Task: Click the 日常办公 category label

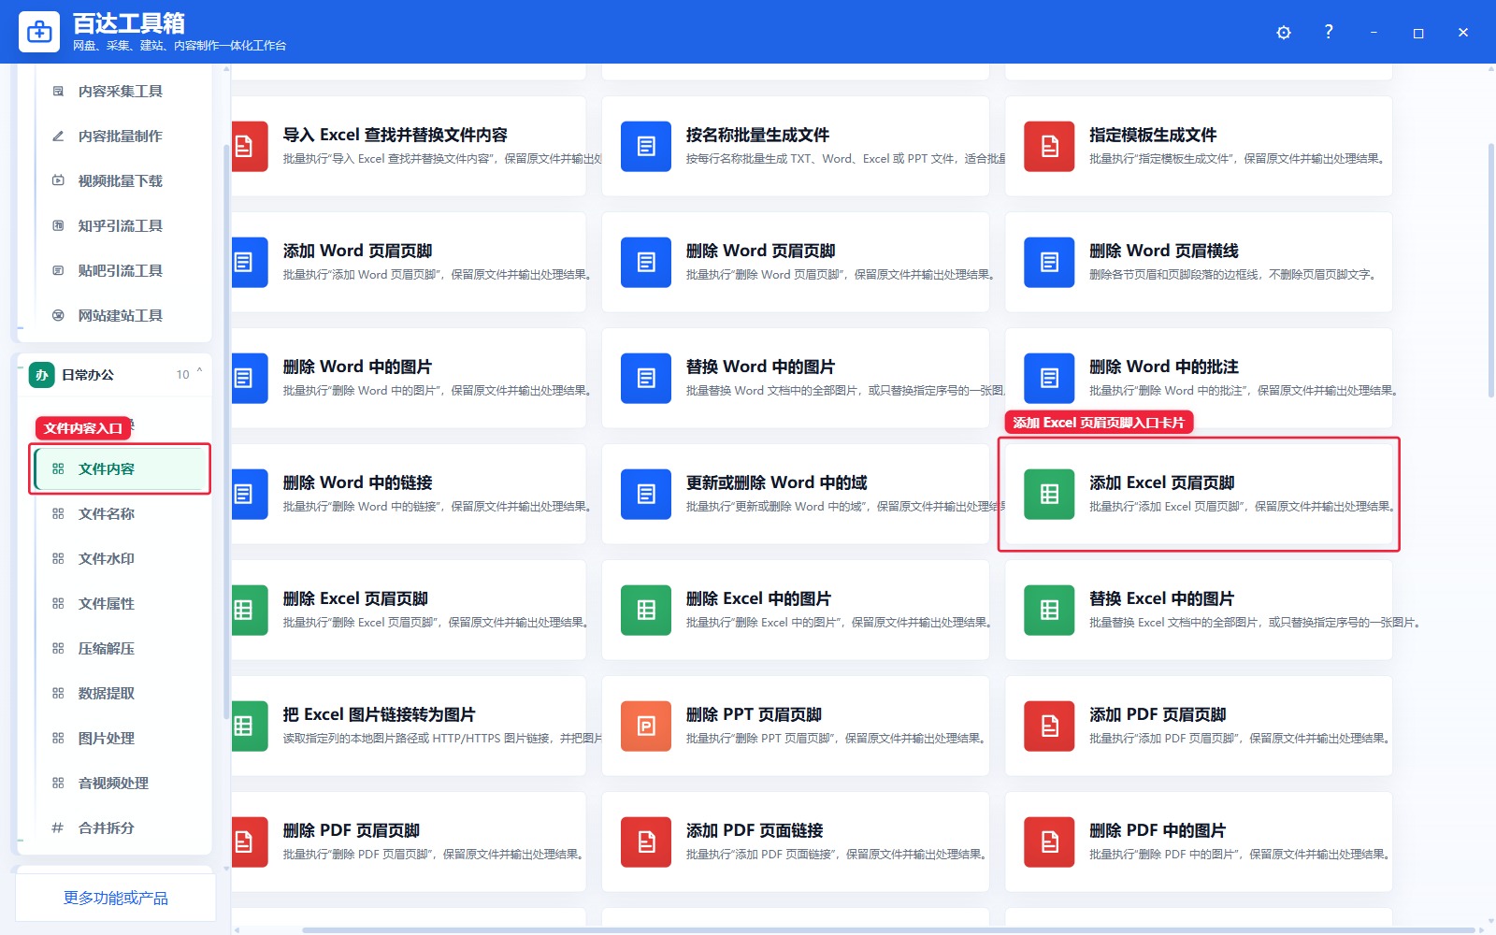Action: click(x=88, y=375)
